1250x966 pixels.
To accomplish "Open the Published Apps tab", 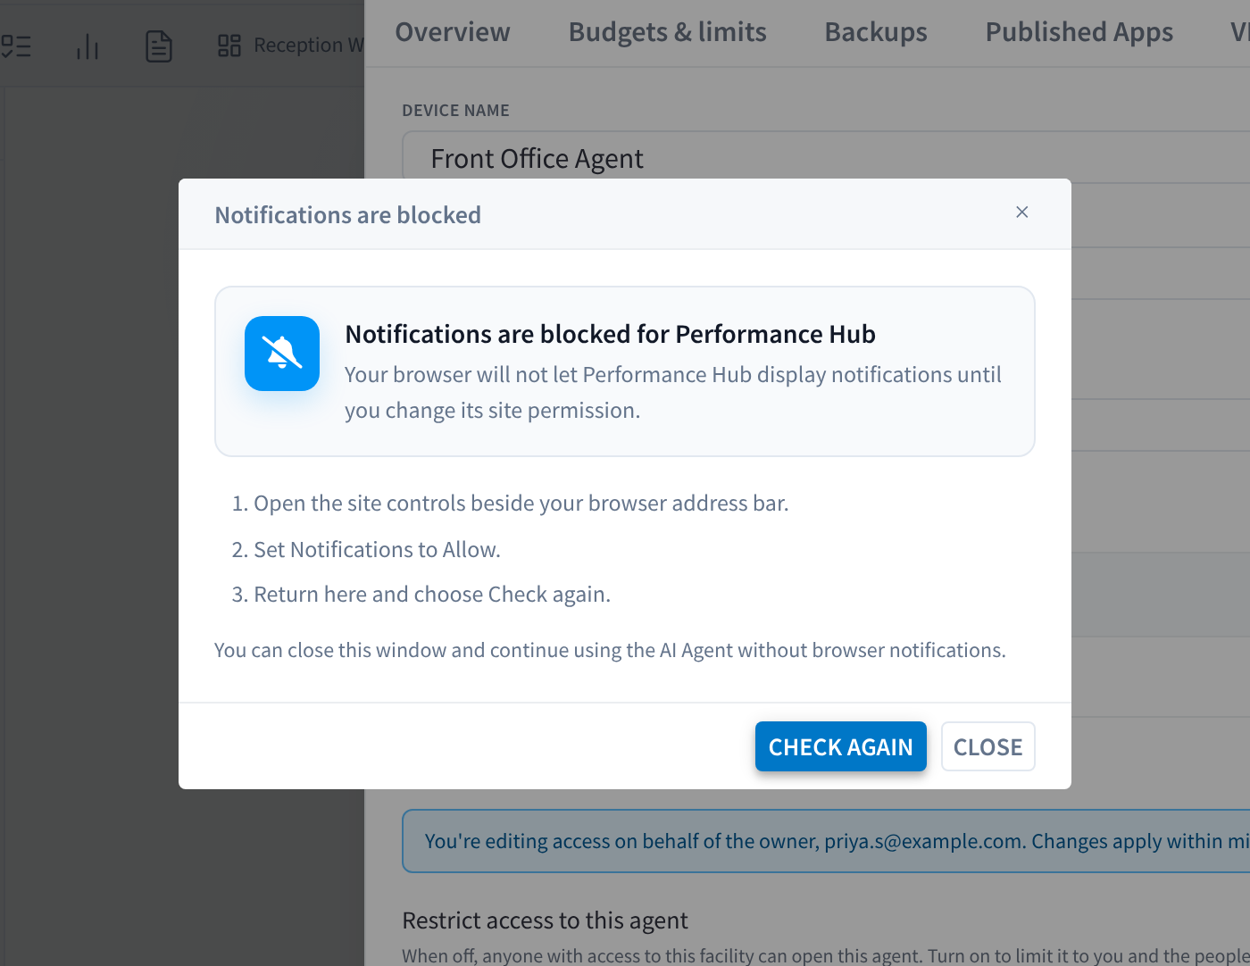I will [1079, 32].
